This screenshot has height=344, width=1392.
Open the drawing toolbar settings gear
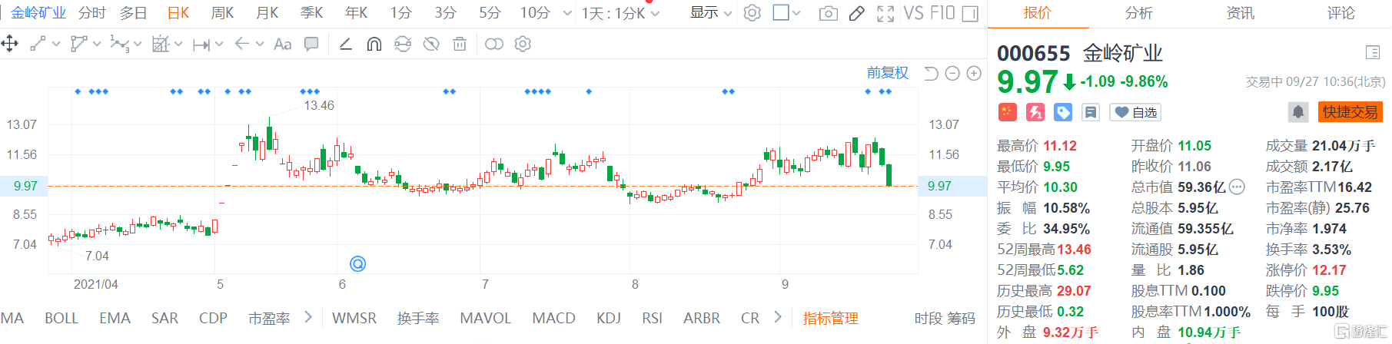pos(523,45)
